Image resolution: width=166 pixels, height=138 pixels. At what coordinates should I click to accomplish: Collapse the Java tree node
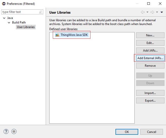4,18
